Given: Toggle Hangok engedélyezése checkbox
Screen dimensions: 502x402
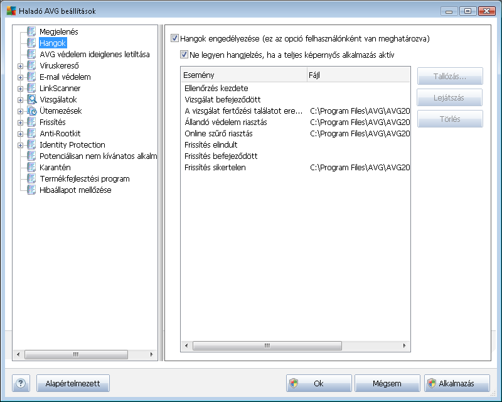Looking at the screenshot, I should [174, 38].
